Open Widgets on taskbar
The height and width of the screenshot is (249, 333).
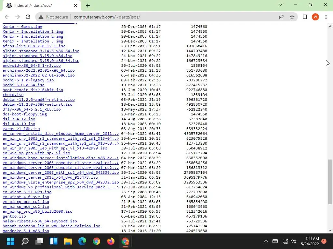pyautogui.click(x=54, y=241)
